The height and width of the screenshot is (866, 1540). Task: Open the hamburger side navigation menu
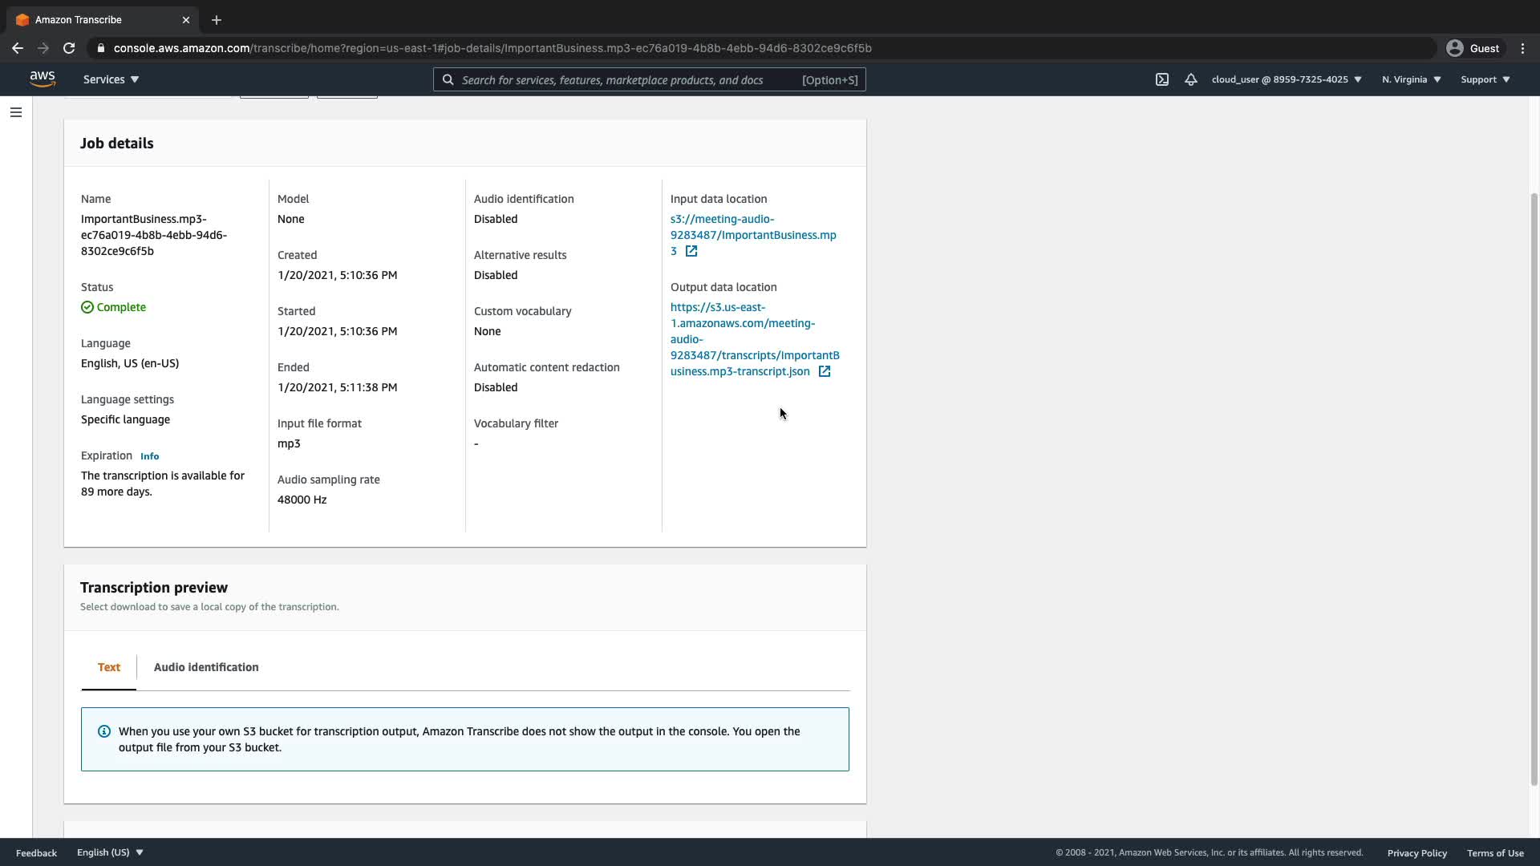16,112
